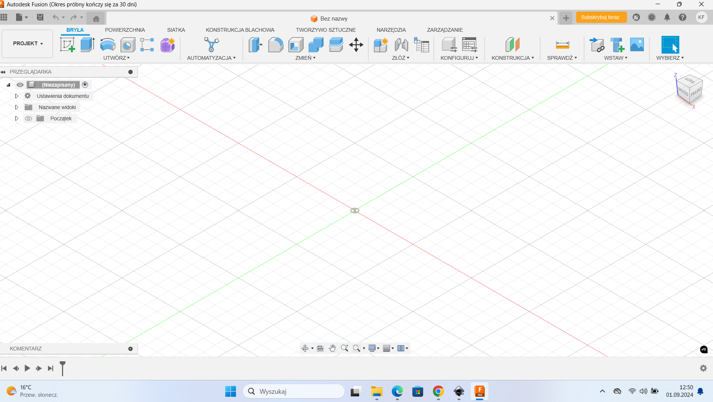This screenshot has height=402, width=713.
Task: Click the Insert fastener bolt icon
Action: [617, 45]
